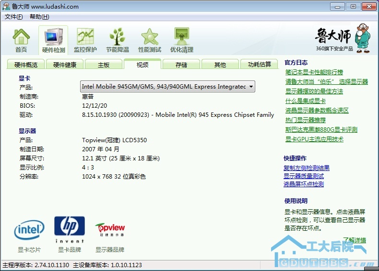The image size is (379, 271).
Task: Click 液晶屏坏点检测 link
Action: (x=304, y=184)
